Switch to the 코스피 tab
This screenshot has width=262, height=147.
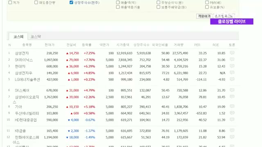coord(18,37)
